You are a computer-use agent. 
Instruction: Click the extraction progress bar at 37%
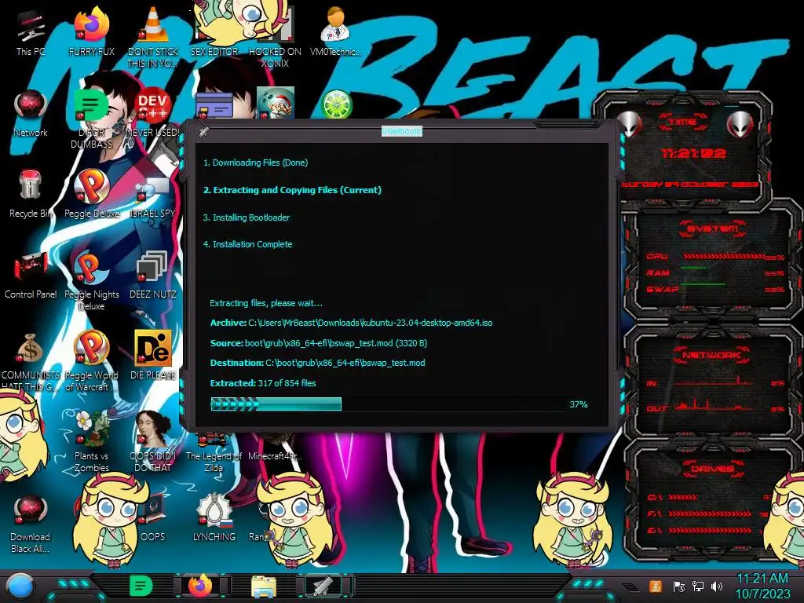pyautogui.click(x=389, y=404)
